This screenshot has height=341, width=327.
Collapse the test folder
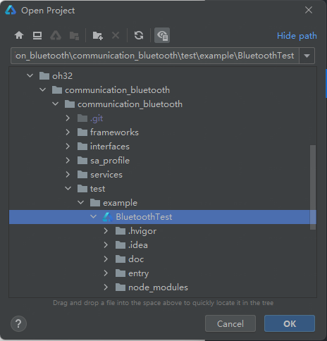pyautogui.click(x=68, y=189)
